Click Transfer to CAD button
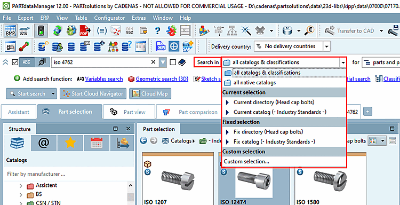The width and height of the screenshot is (400, 205). tap(349, 31)
